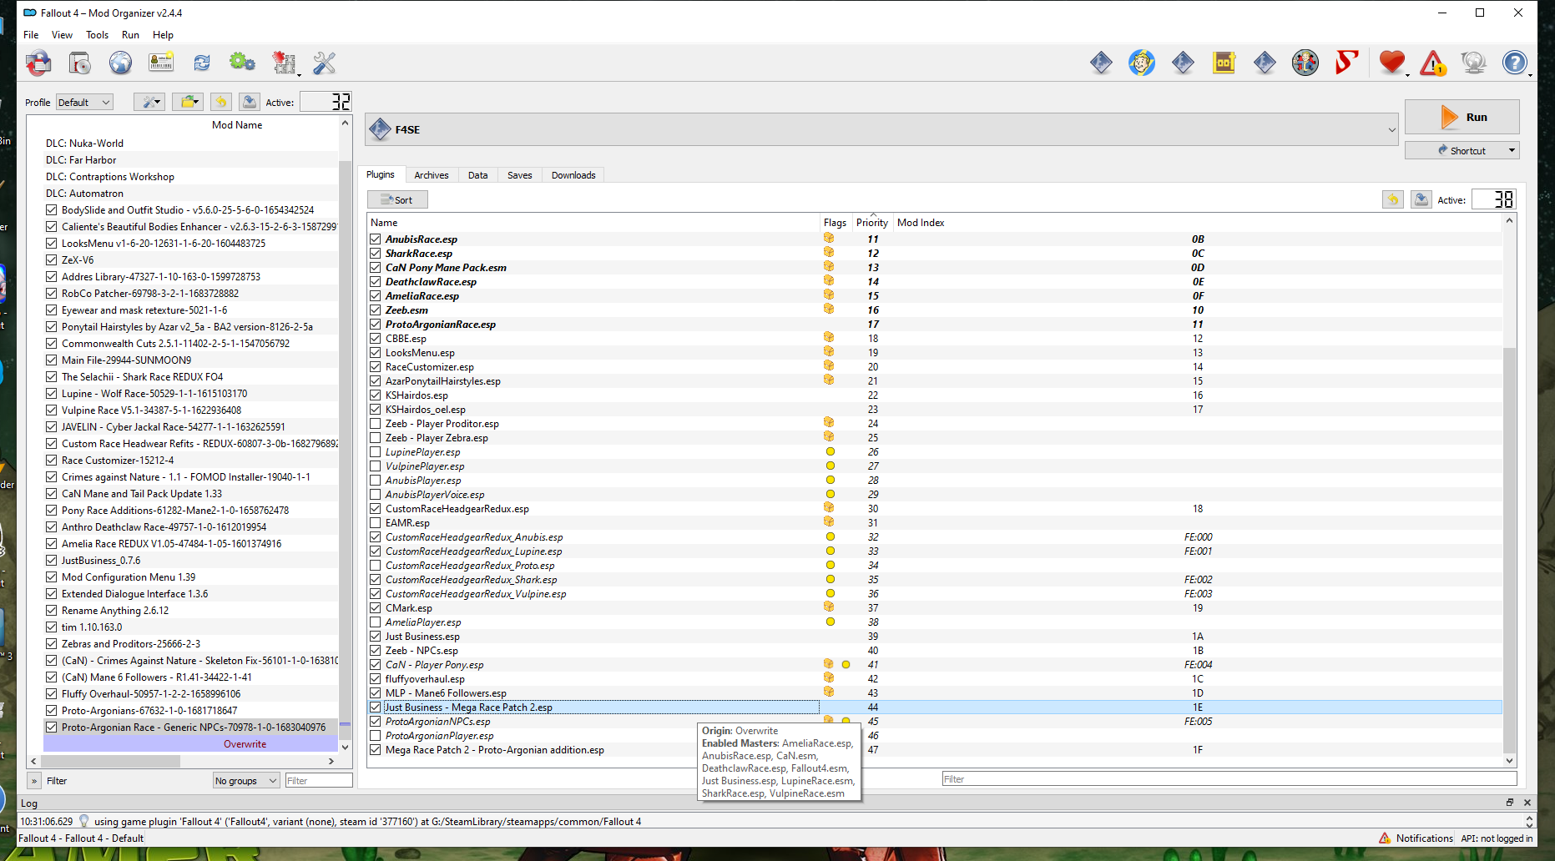Image resolution: width=1555 pixels, height=861 pixels.
Task: Open the Tools menu
Action: [97, 35]
